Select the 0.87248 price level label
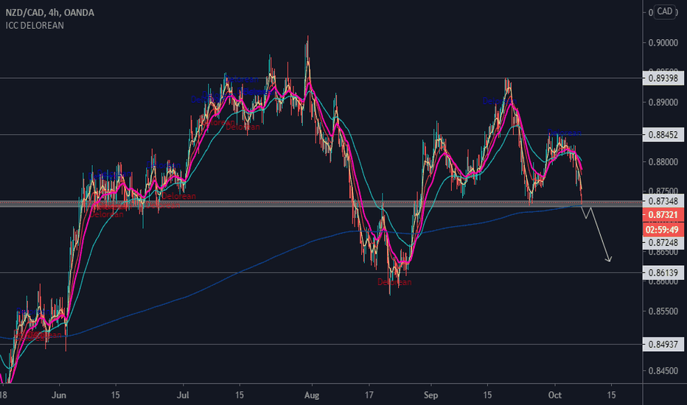Viewport: 687px width, 405px height. click(x=663, y=242)
